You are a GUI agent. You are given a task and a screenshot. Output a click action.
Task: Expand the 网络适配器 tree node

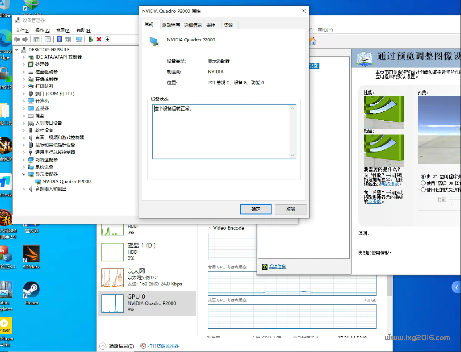23,160
